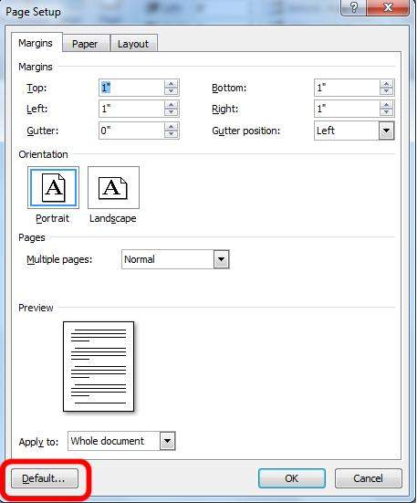Viewport: 417px width, 503px height.
Task: Switch to the Layout tab
Action: pos(133,44)
